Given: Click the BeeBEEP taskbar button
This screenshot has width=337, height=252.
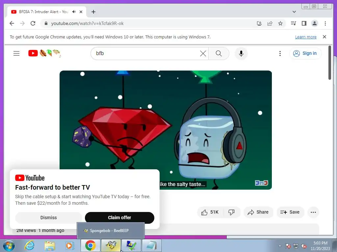Looking at the screenshot, I should click(111, 245).
